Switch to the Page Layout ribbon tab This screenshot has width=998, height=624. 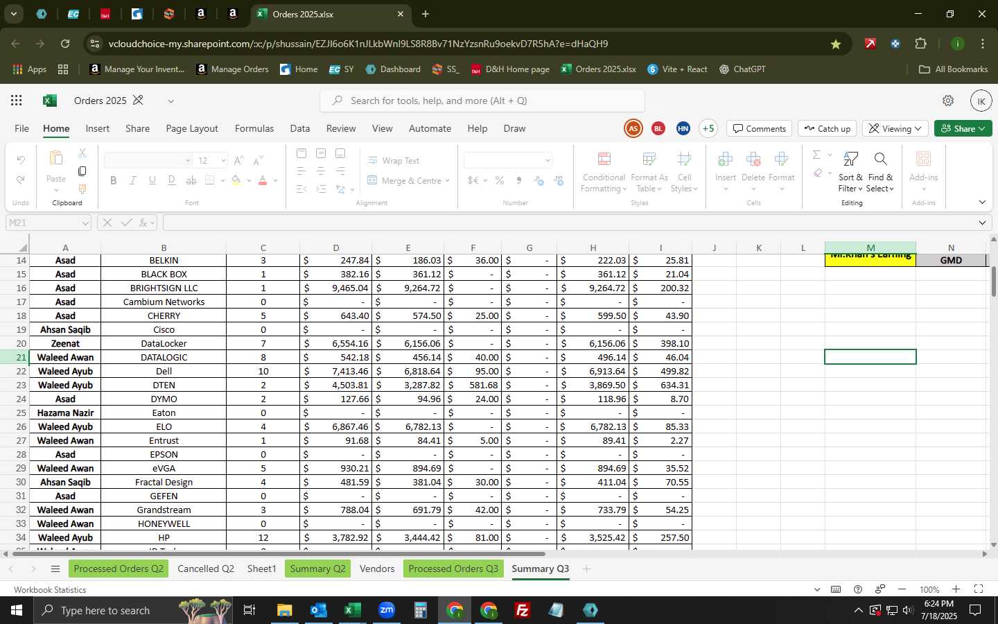tap(192, 128)
